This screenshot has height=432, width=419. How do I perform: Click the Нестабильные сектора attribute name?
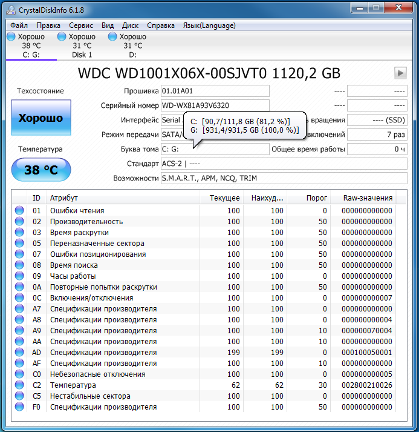(x=90, y=396)
